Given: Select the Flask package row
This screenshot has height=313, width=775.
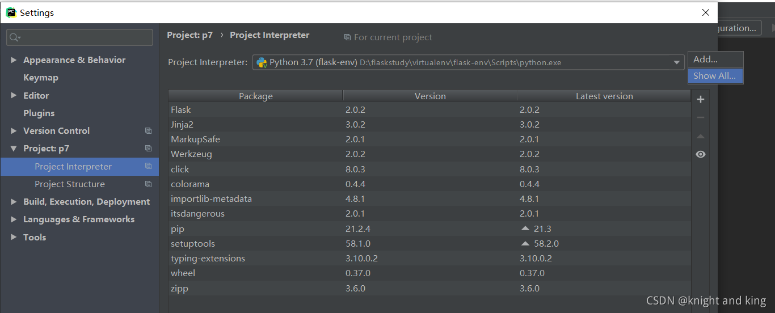Looking at the screenshot, I should pos(429,110).
